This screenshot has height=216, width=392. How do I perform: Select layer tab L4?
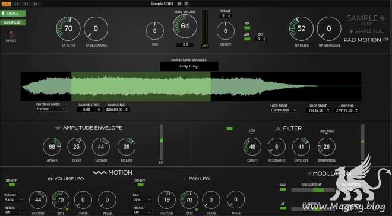[x=36, y=4]
